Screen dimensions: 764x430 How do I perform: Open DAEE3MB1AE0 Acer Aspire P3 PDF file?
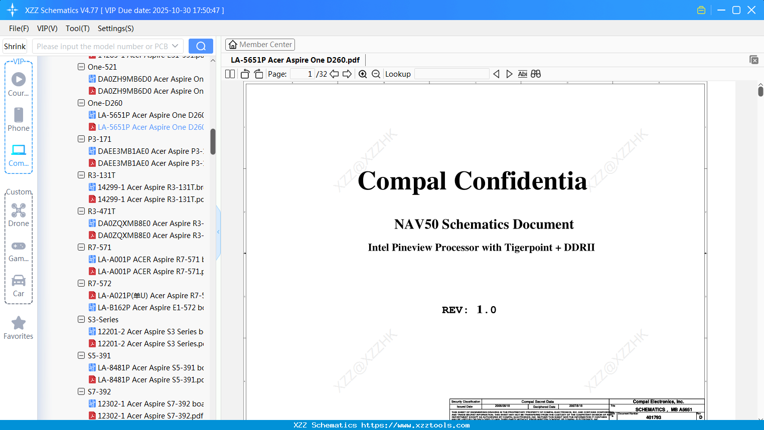(146, 163)
